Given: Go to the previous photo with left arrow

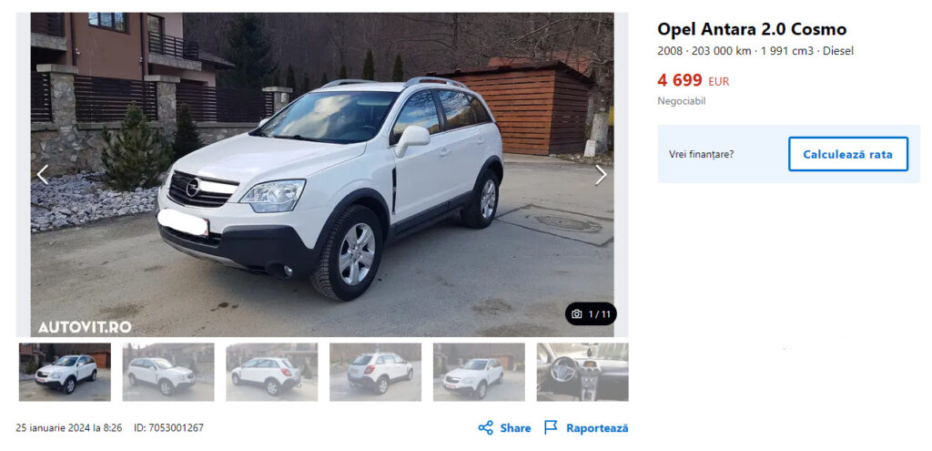Looking at the screenshot, I should click(x=42, y=175).
